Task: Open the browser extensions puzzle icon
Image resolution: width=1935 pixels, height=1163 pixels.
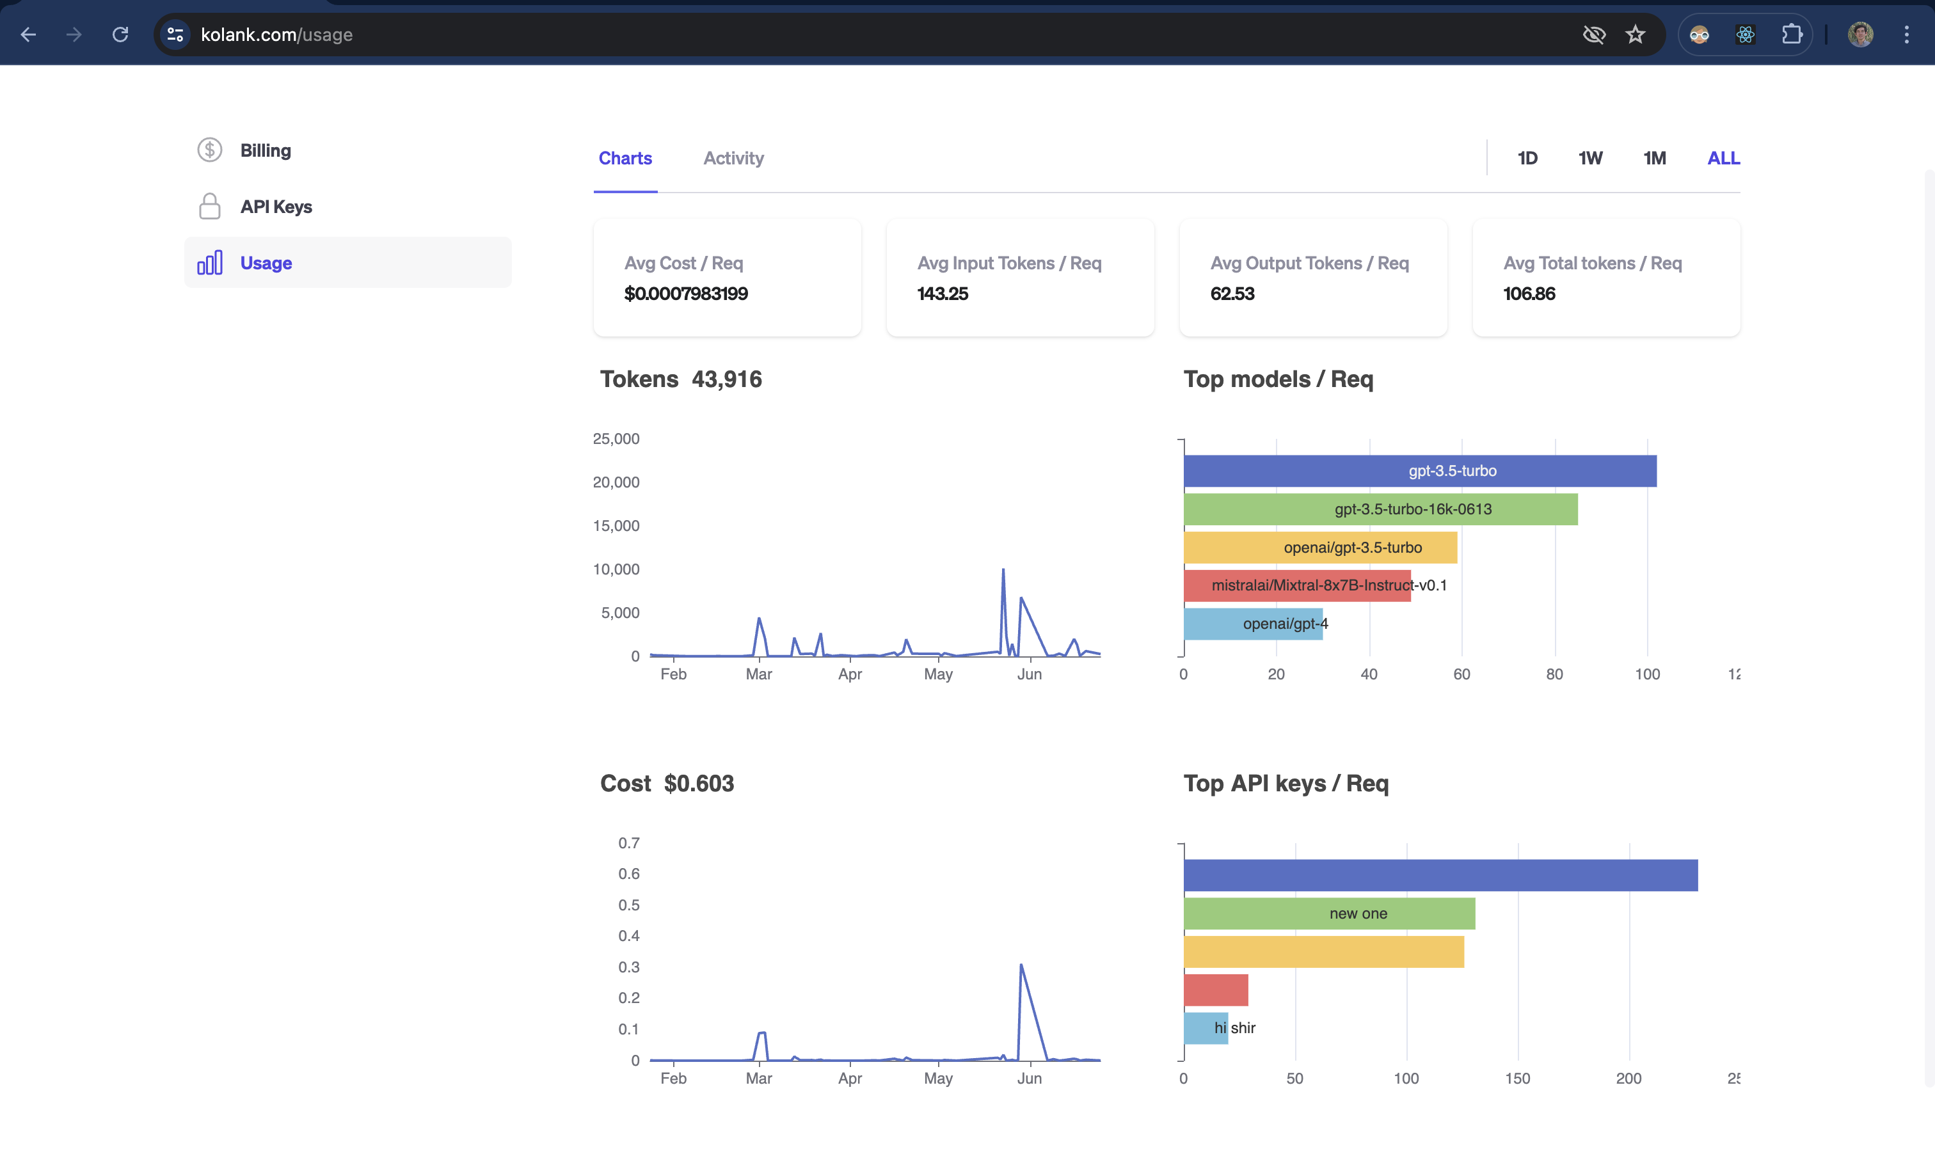Action: [x=1791, y=35]
